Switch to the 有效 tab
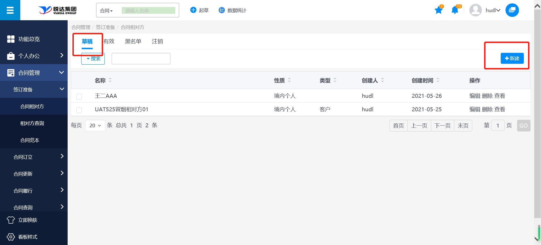Screen dimensions: 541x245 click(x=109, y=41)
